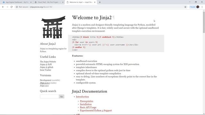Click the Go search button
Image resolution: width=205 pixels, height=115 pixels.
(x=61, y=96)
